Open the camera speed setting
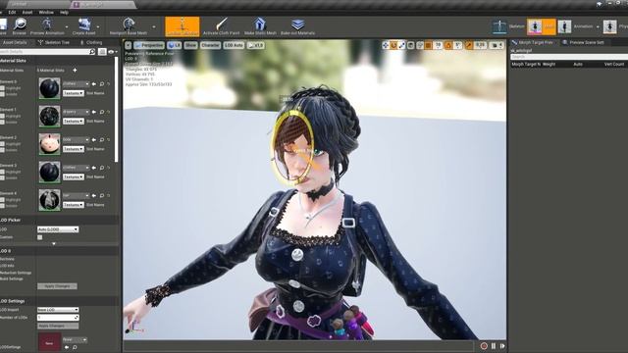This screenshot has width=628, height=353. (x=497, y=45)
